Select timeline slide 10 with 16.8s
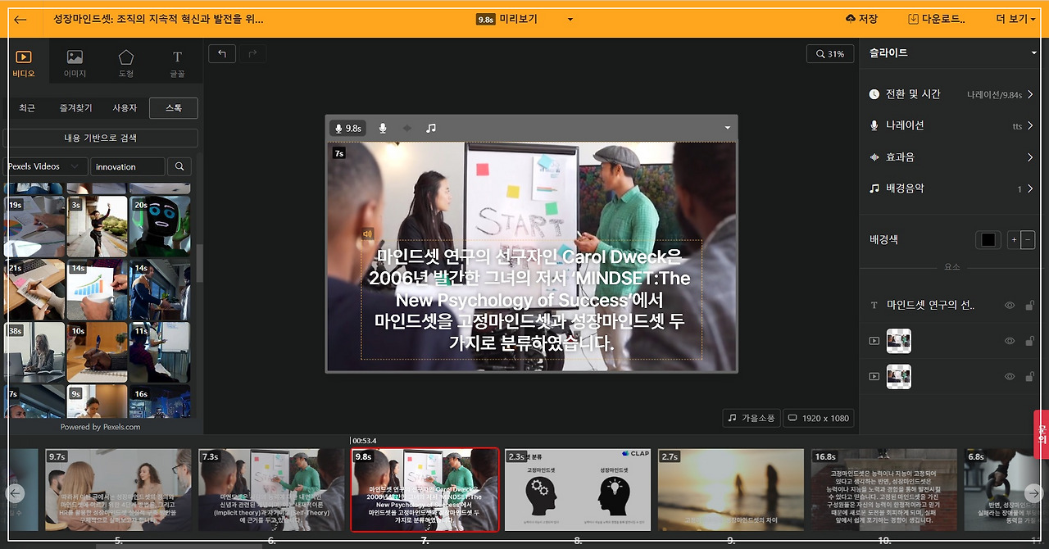 click(x=884, y=490)
